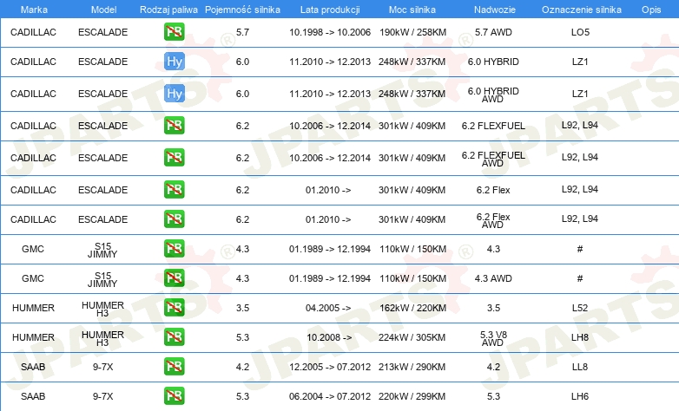Screen dimensions: 679x411
Task: Click the petrol icon in the 6.2 FLEXFUEL AWD row
Action: click(x=174, y=158)
